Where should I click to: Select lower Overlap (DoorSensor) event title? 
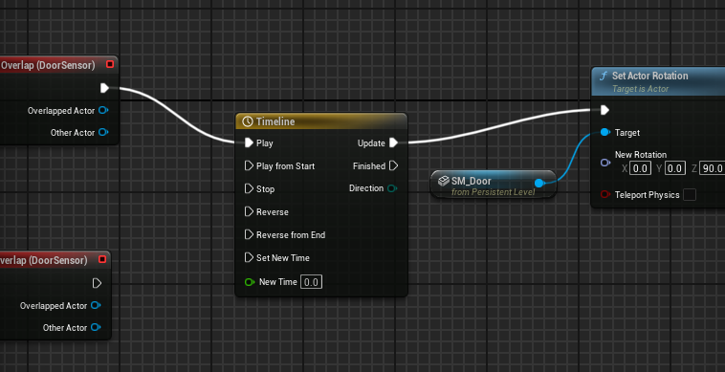tap(44, 260)
